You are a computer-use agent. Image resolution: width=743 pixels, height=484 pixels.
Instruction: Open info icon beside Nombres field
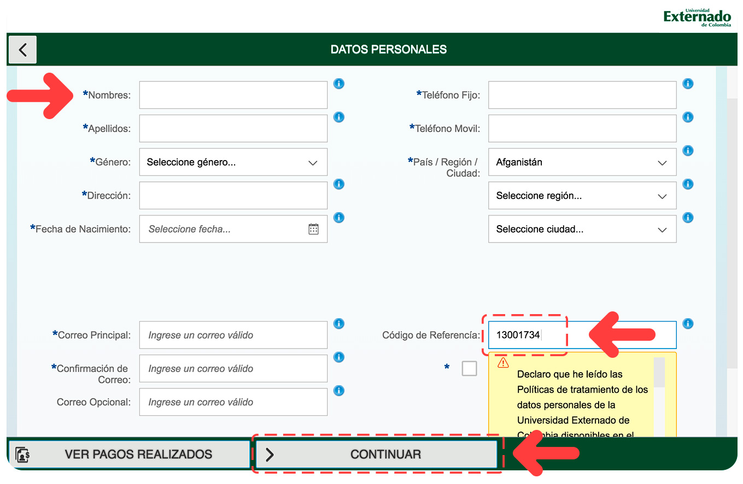click(x=339, y=84)
